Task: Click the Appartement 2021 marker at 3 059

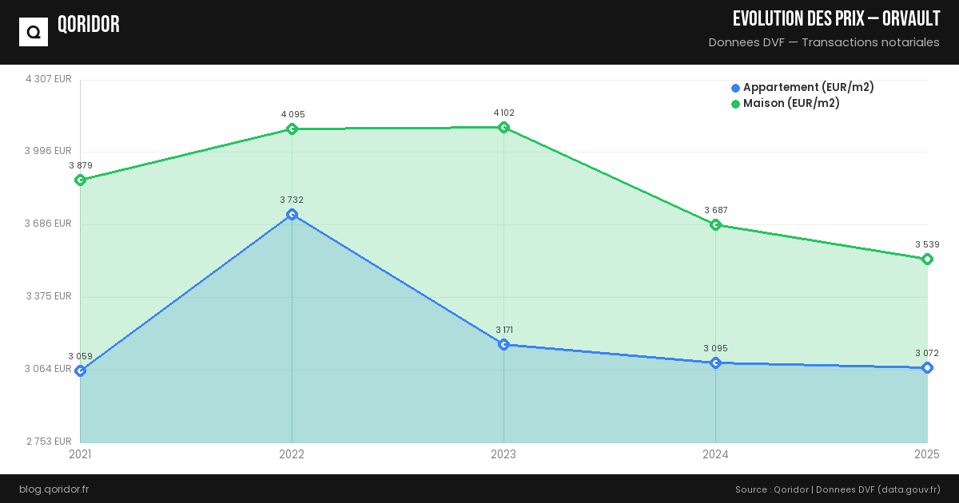Action: [80, 371]
